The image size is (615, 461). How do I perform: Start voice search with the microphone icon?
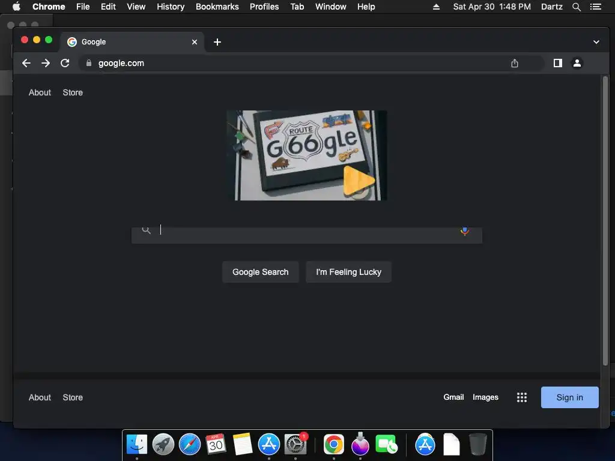click(x=465, y=231)
